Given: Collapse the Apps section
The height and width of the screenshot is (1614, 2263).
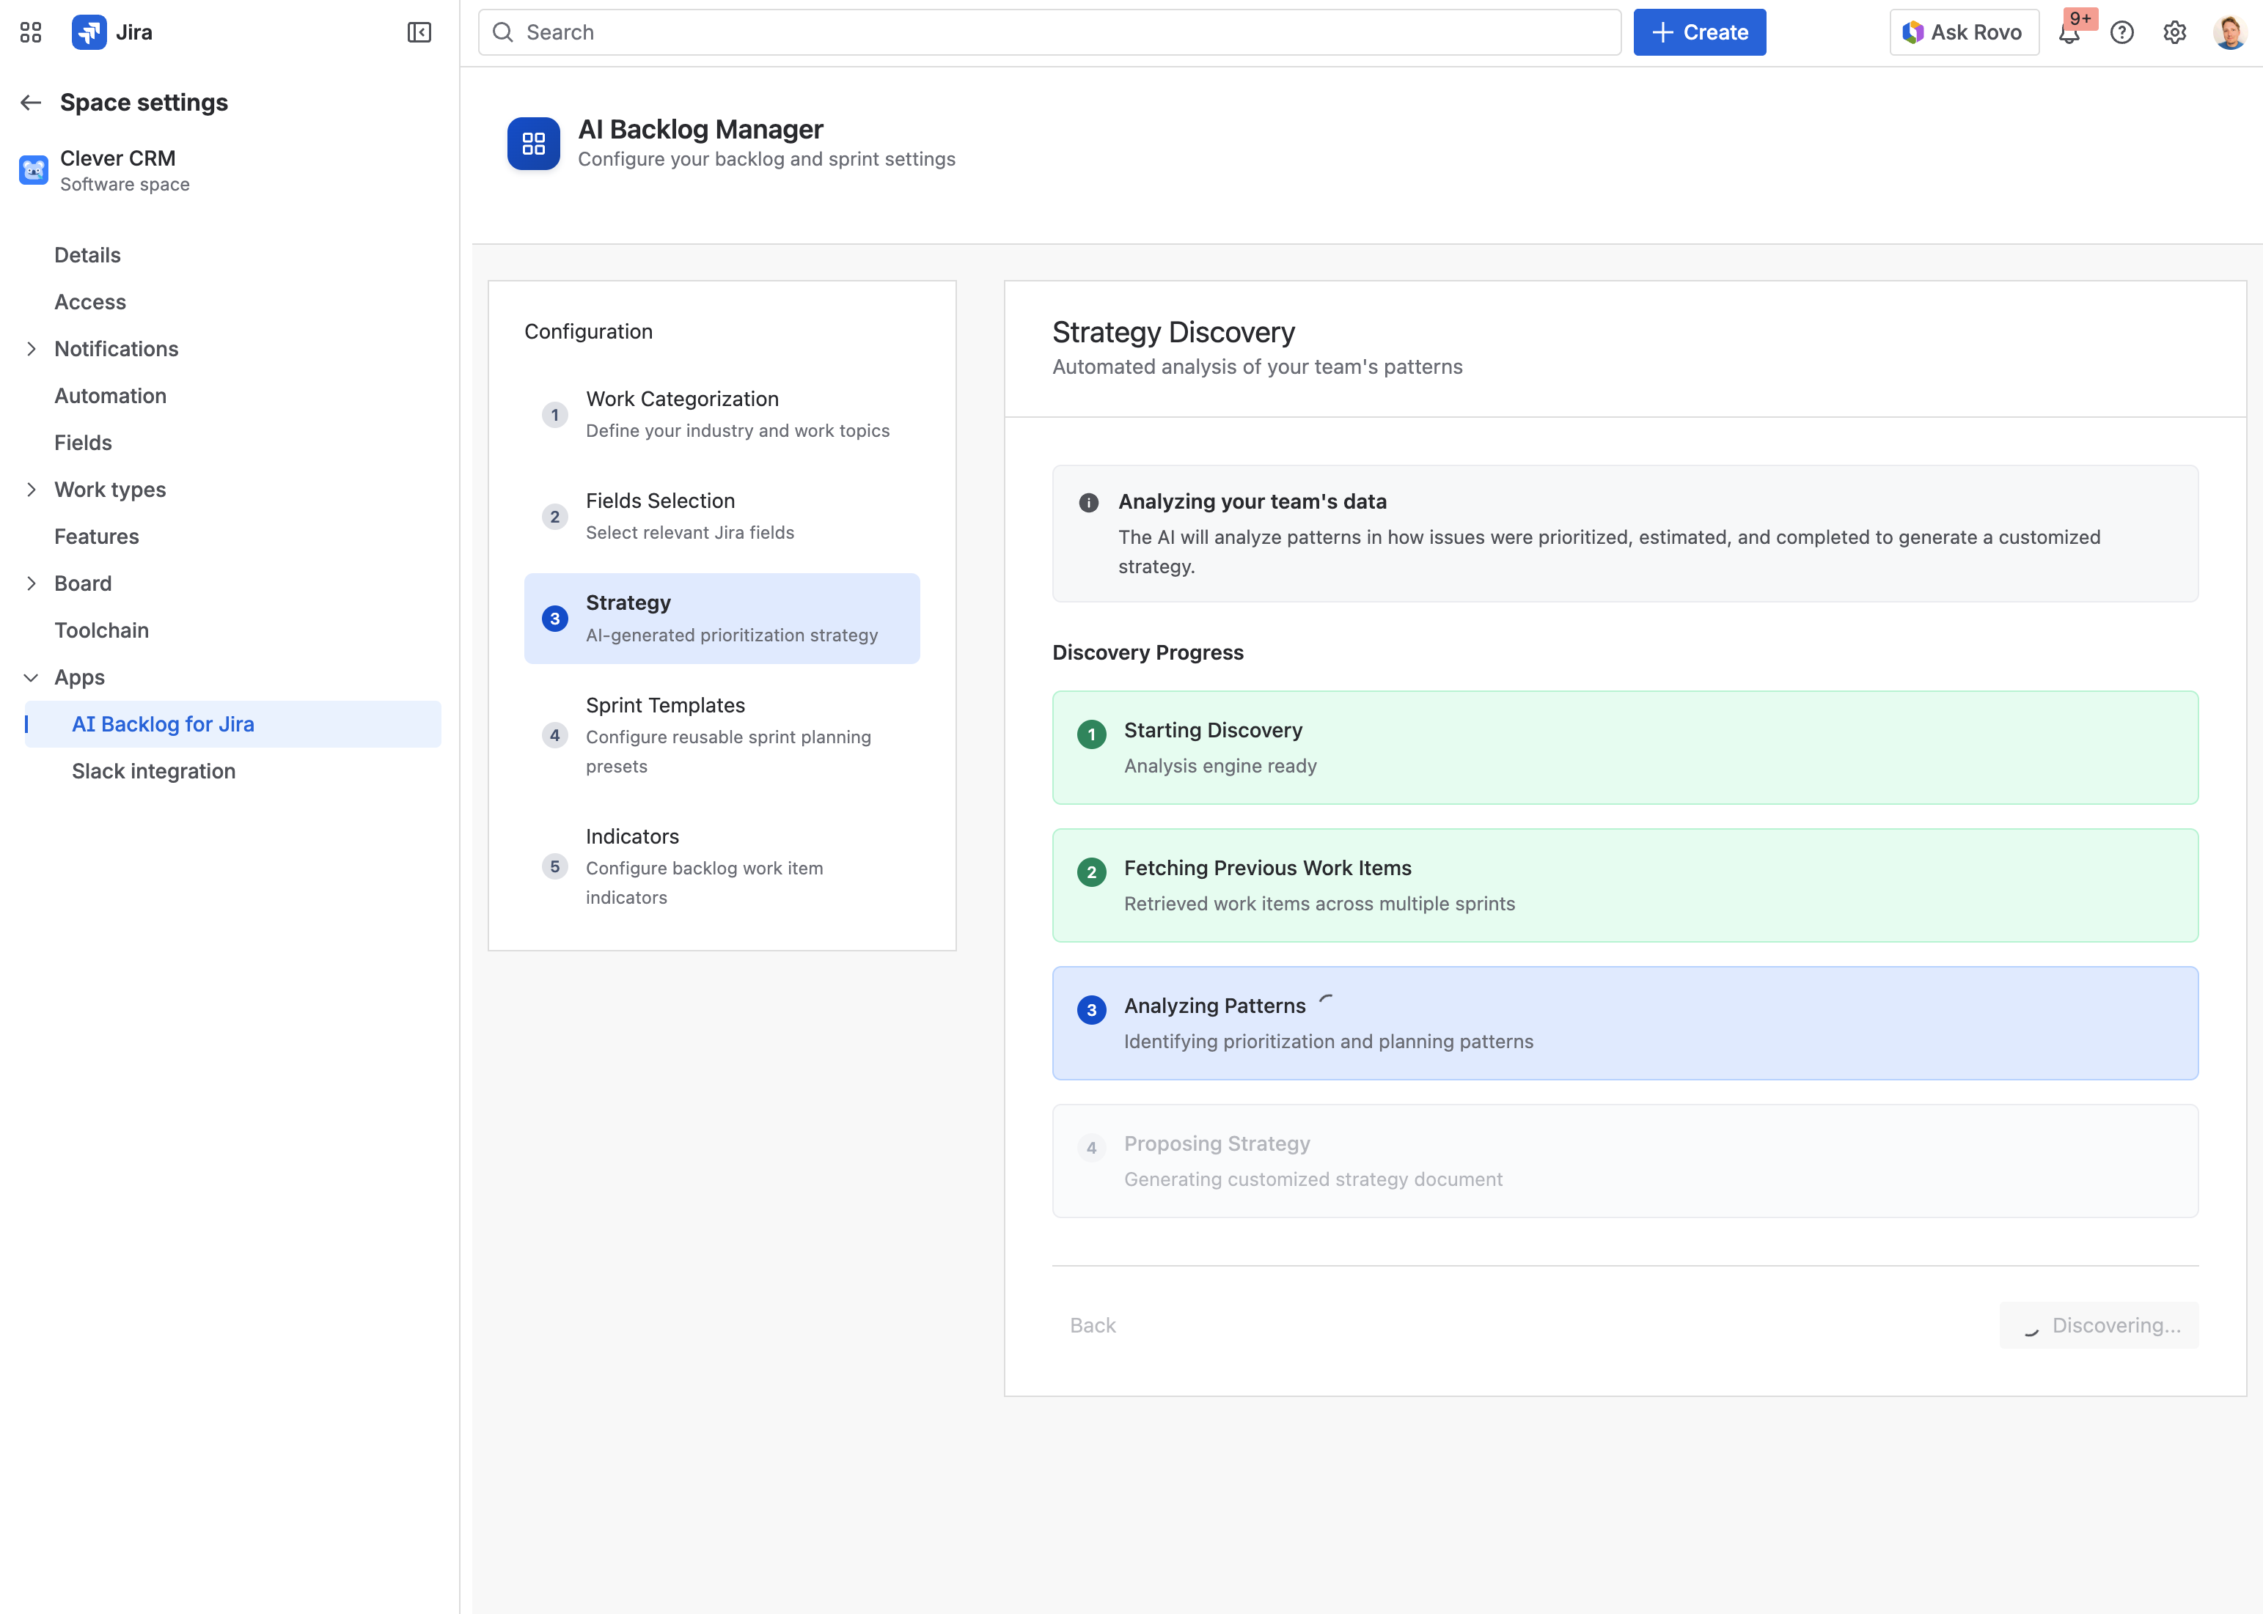Looking at the screenshot, I should click(x=31, y=677).
